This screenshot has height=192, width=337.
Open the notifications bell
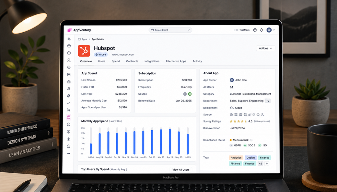(261, 30)
